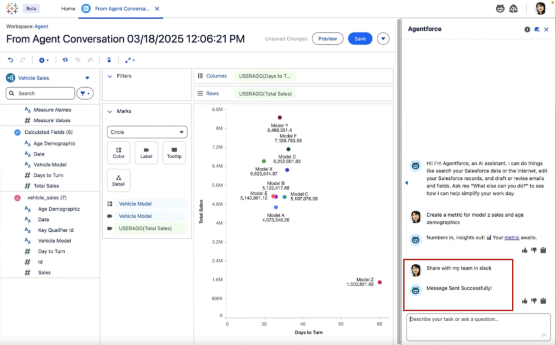The width and height of the screenshot is (556, 345).
Task: Open the Color marks card
Action: 118,153
